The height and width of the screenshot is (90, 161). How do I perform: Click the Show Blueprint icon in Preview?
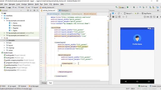click(x=116, y=17)
